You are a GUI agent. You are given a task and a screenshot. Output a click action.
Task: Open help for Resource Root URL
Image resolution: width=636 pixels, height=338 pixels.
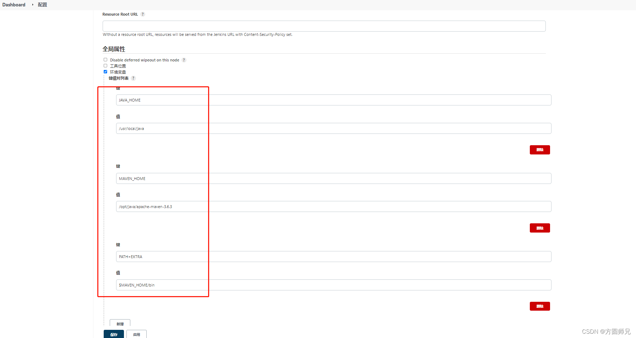pyautogui.click(x=143, y=14)
